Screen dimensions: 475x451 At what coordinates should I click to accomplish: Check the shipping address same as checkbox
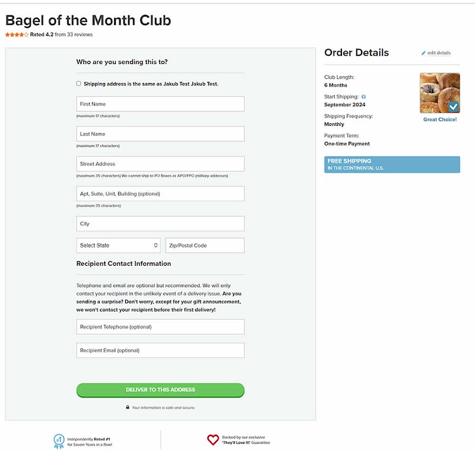pyautogui.click(x=78, y=84)
